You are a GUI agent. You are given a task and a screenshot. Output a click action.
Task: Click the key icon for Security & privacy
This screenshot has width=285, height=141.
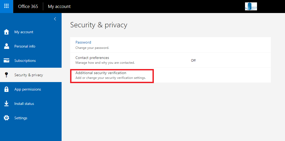[6, 75]
